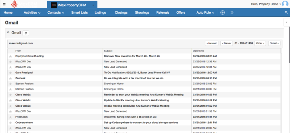Screen dimensions: 290x133
Task: Star the EquityNet Crowdfunding email
Action: point(11,56)
